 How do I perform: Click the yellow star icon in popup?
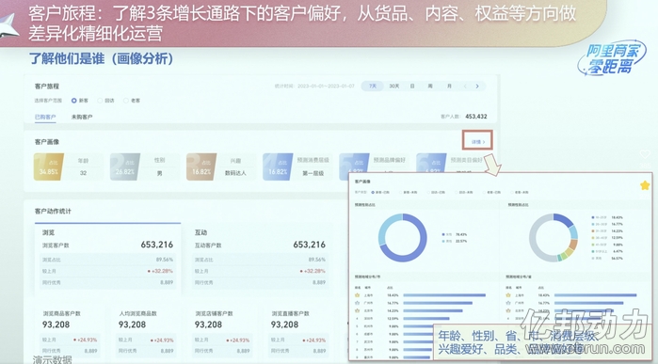[x=645, y=185]
